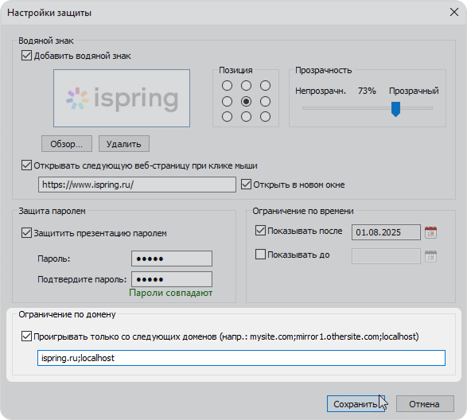Image resolution: width=467 pixels, height=420 pixels.
Task: Click the domain field 'ispring.ru;localhost'
Action: click(x=241, y=358)
